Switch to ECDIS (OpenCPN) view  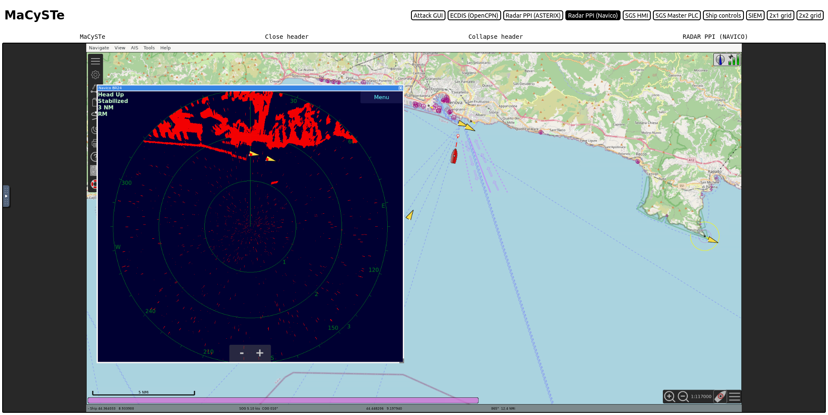pos(474,16)
